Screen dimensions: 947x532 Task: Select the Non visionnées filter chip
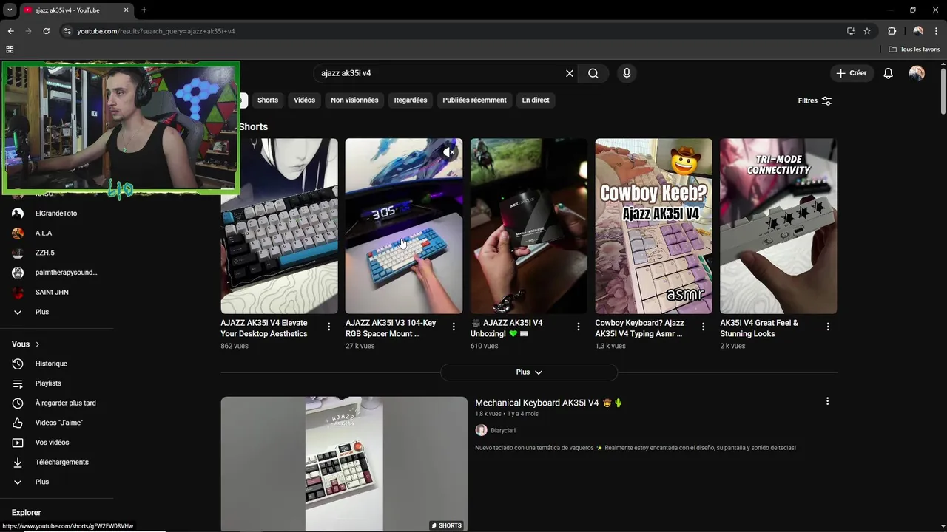354,100
